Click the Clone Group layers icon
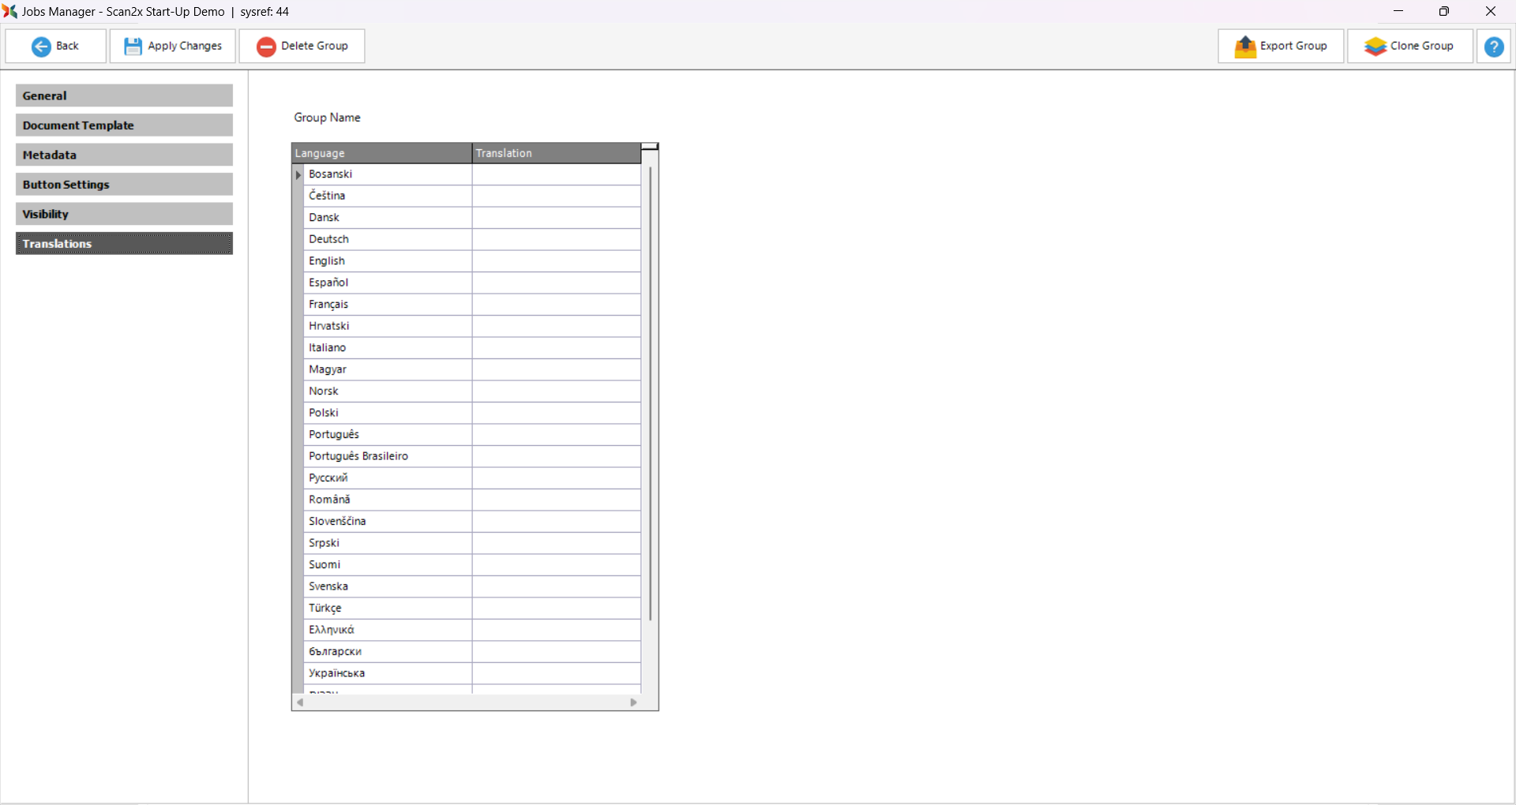Image resolution: width=1516 pixels, height=805 pixels. tap(1375, 47)
